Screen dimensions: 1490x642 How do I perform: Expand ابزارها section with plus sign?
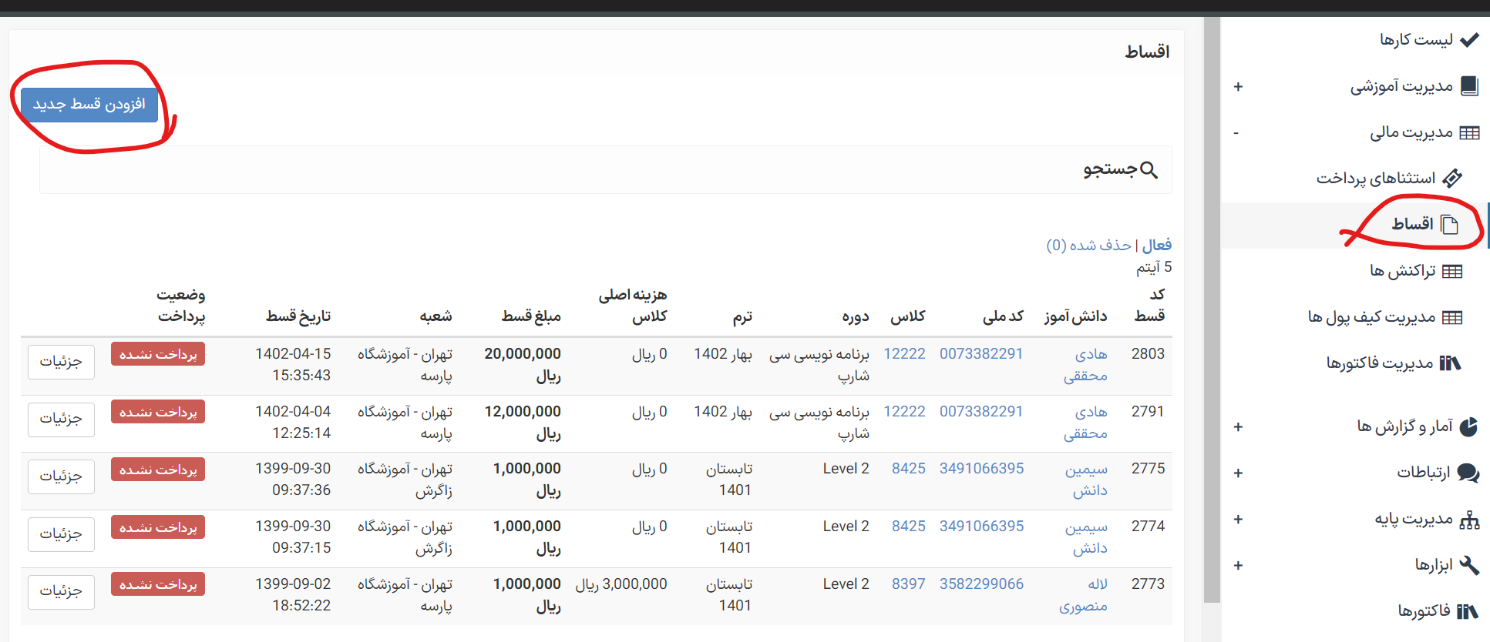1238,566
